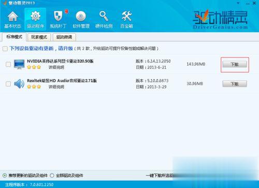Click star rating of Realtek audio driver
This screenshot has height=188, width=259.
coord(34,86)
